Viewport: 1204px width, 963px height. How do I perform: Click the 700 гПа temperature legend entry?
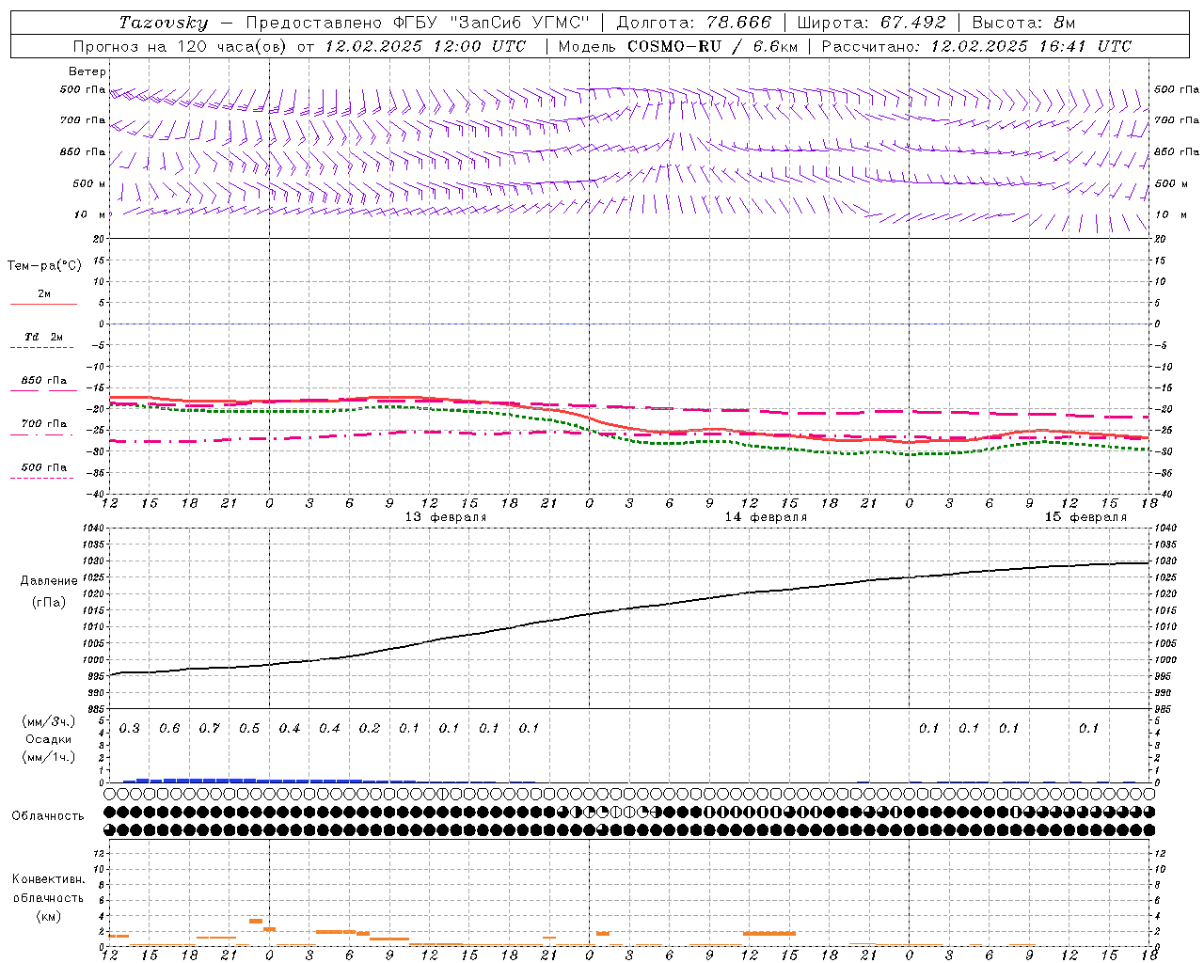(x=44, y=424)
